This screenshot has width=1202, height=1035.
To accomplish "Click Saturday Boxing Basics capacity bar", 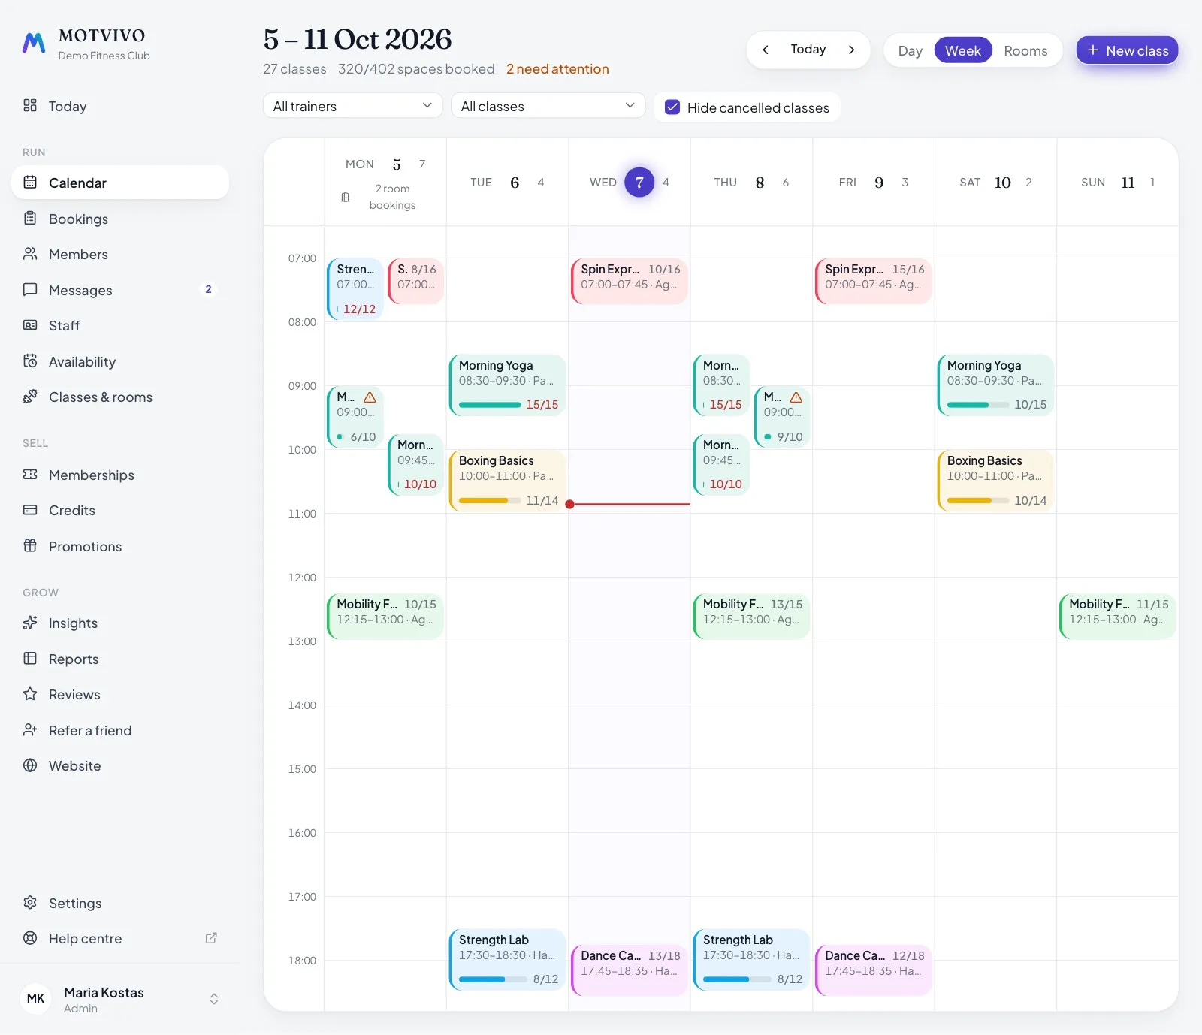I will (x=978, y=500).
